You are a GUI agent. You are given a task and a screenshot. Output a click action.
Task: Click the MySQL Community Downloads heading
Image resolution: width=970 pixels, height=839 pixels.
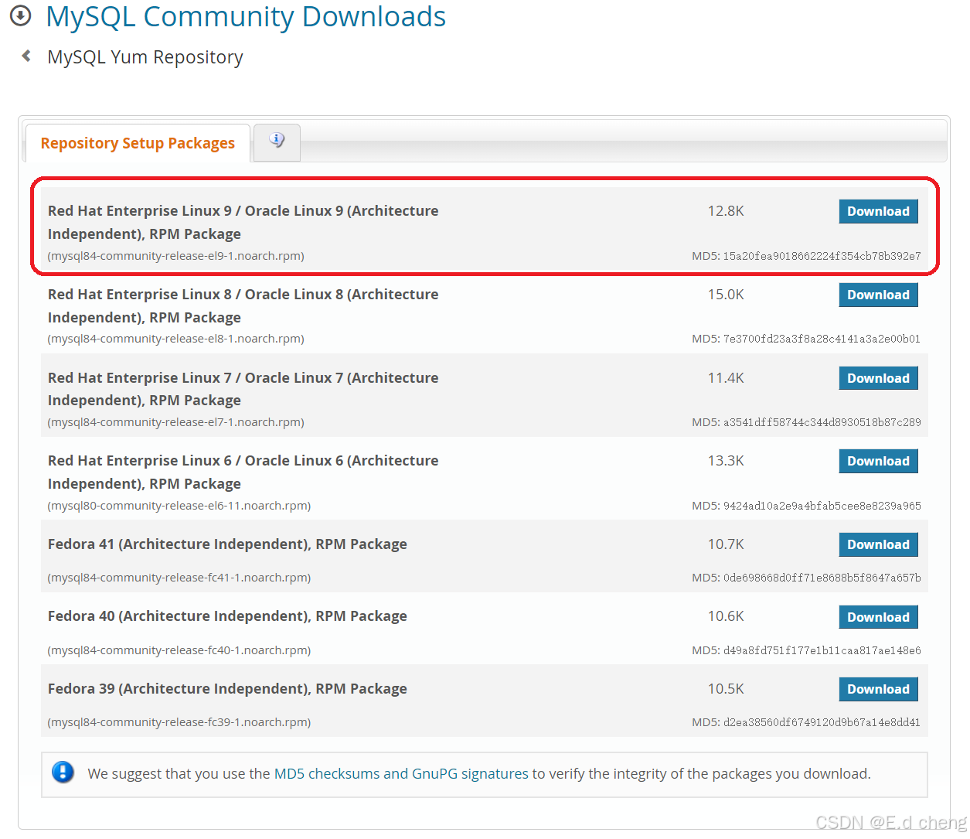246,16
